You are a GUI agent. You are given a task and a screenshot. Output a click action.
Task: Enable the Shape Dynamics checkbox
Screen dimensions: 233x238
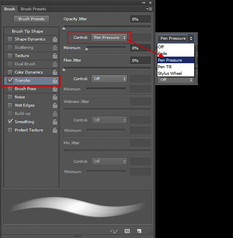[x=10, y=39]
